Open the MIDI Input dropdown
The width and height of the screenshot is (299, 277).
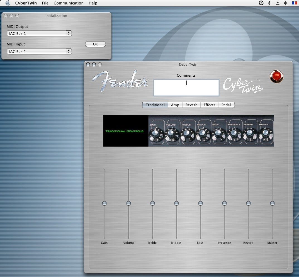39,52
